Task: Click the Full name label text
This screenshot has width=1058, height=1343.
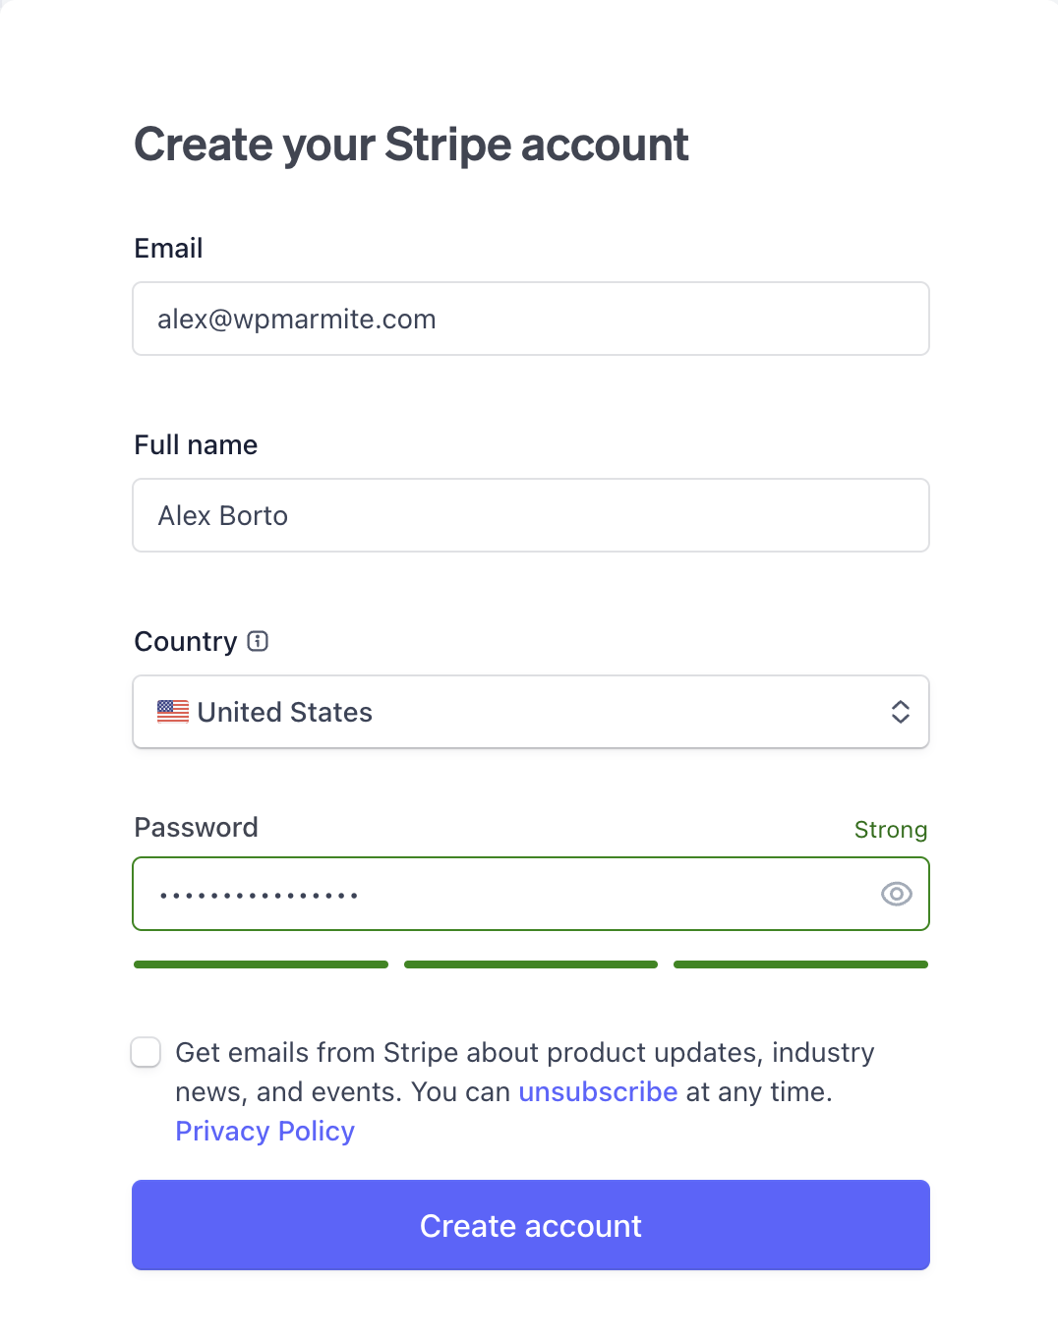Action: 196,444
